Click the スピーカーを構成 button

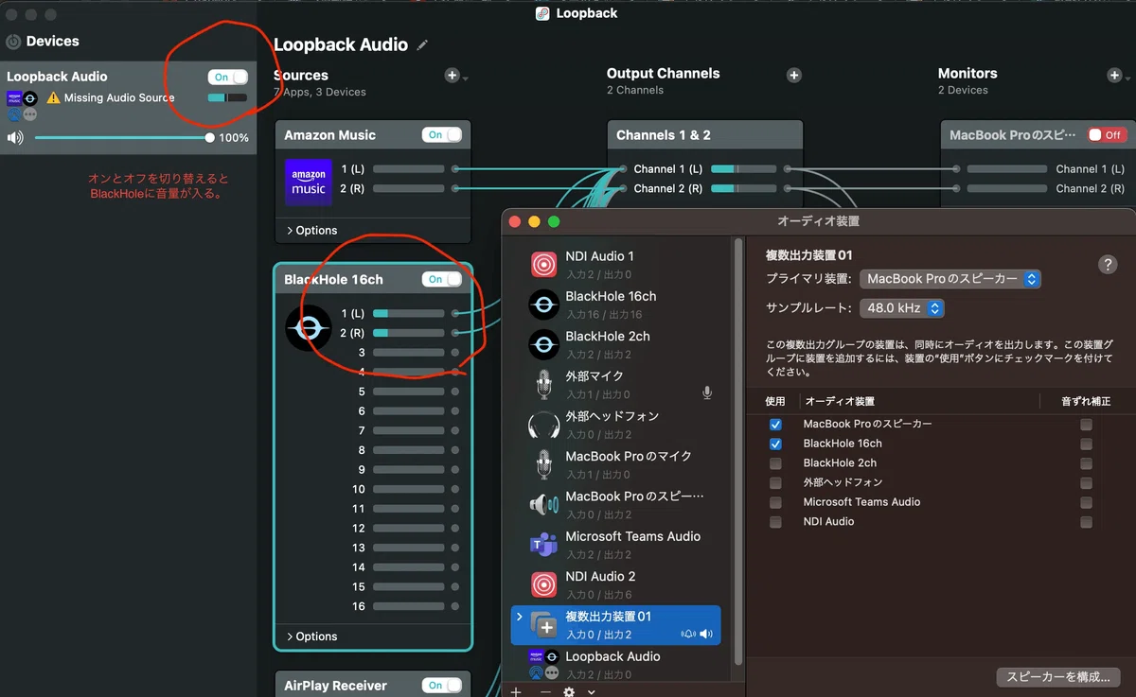tap(1058, 677)
